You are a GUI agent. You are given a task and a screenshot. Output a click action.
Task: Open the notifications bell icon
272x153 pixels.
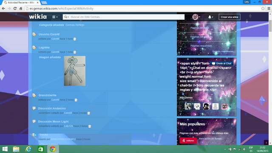[210, 17]
